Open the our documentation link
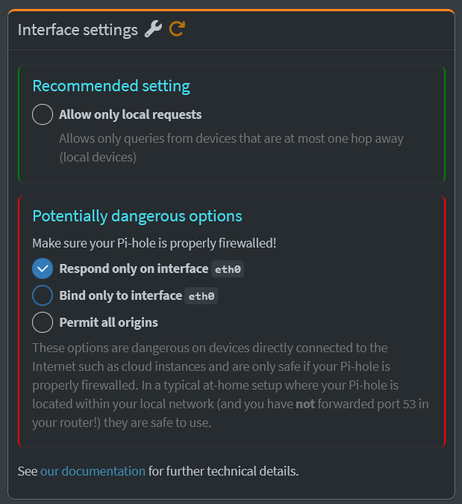 [93, 471]
